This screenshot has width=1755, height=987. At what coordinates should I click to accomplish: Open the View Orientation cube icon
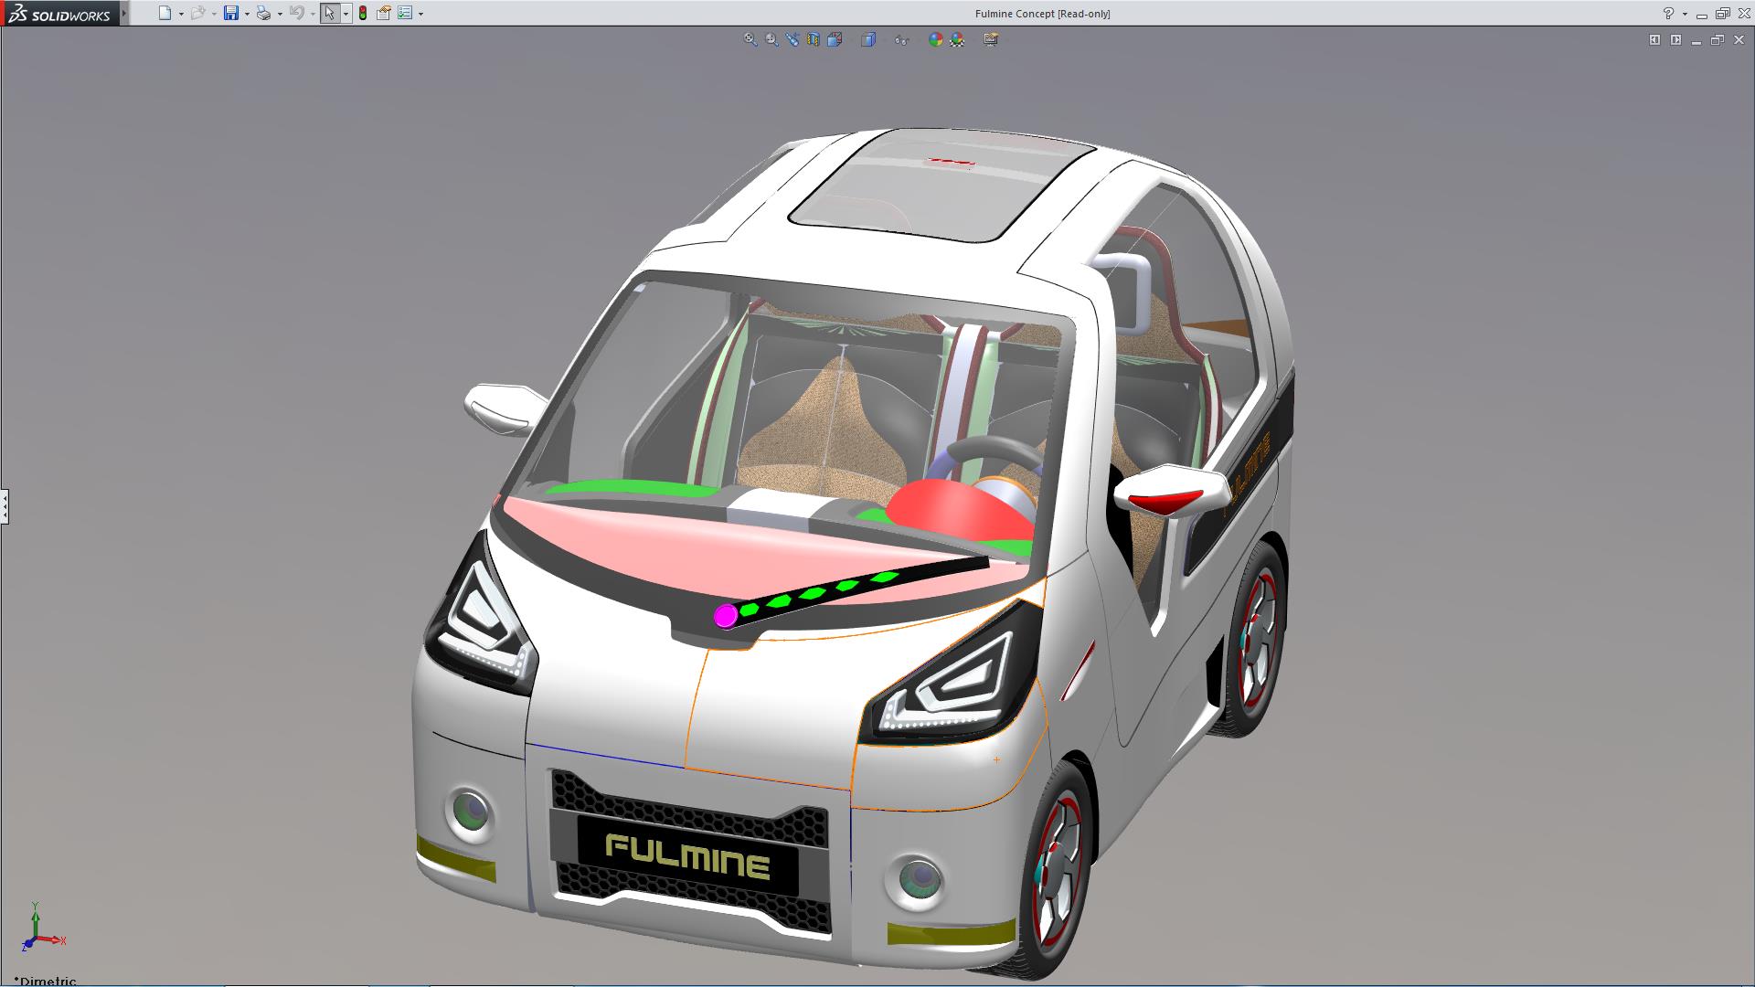click(835, 39)
